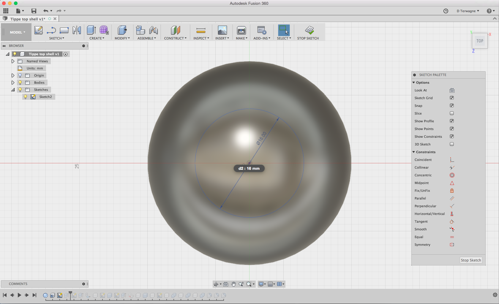
Task: Apply the Coincident constraint
Action: 452,160
